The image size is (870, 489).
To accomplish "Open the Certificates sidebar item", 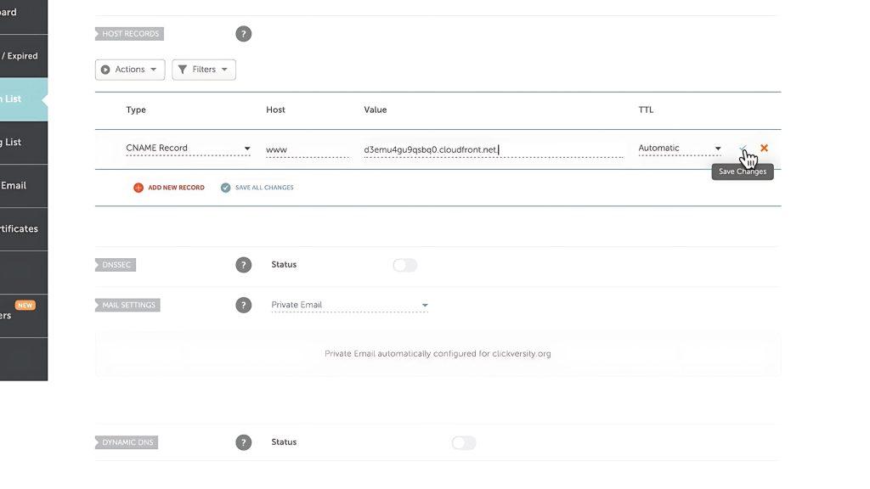I will click(24, 229).
